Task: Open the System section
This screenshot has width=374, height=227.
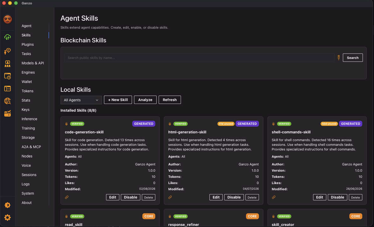Action: pyautogui.click(x=28, y=193)
